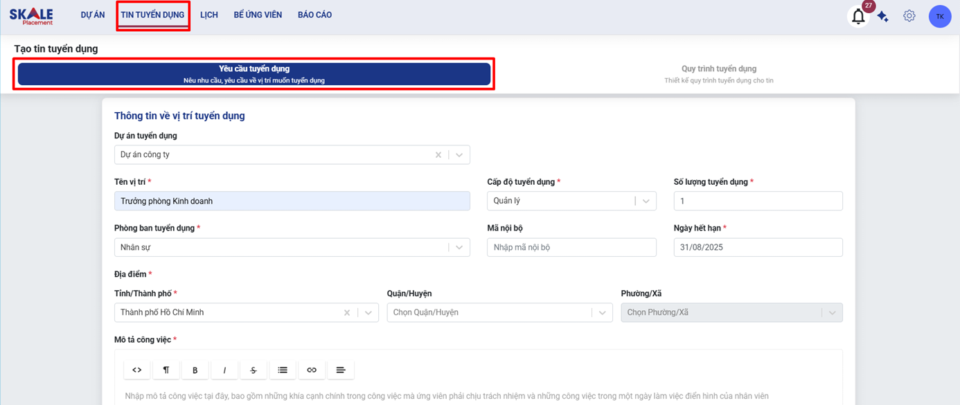
Task: Switch to Quy trình tuyển dụng step
Action: 718,74
